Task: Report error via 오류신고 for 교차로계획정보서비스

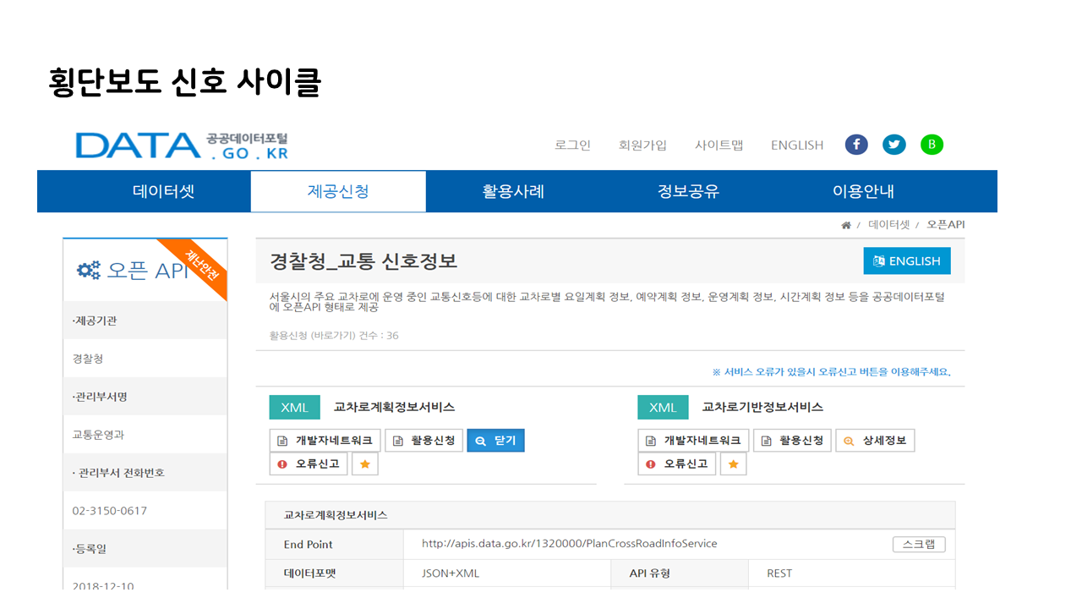Action: [309, 464]
